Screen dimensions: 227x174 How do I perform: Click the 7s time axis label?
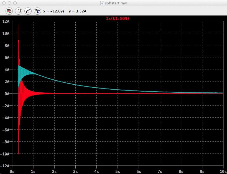pos(160,172)
